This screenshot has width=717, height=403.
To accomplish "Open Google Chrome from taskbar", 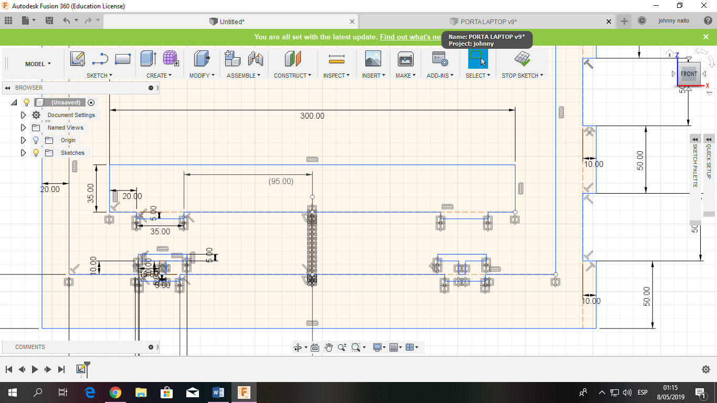I will pos(115,392).
